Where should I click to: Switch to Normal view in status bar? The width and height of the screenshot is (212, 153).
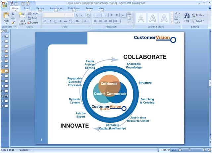(161, 150)
